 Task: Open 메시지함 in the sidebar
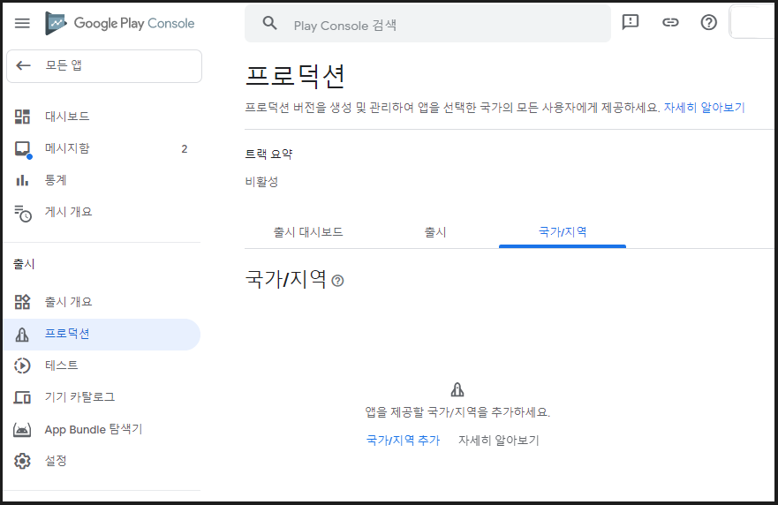tap(67, 148)
